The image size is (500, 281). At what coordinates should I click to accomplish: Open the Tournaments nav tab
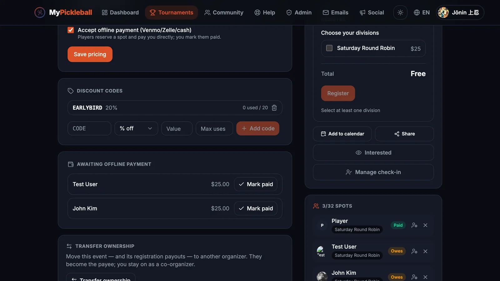(171, 12)
